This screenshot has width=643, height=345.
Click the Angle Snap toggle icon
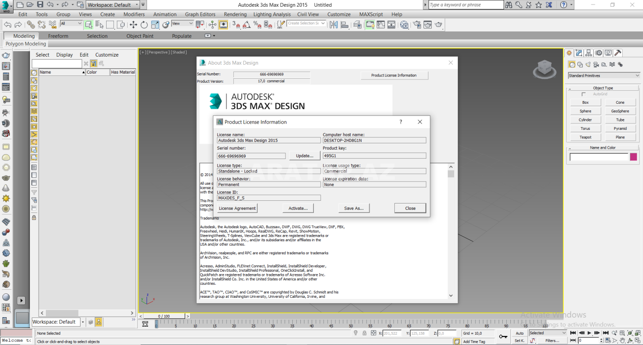click(246, 24)
